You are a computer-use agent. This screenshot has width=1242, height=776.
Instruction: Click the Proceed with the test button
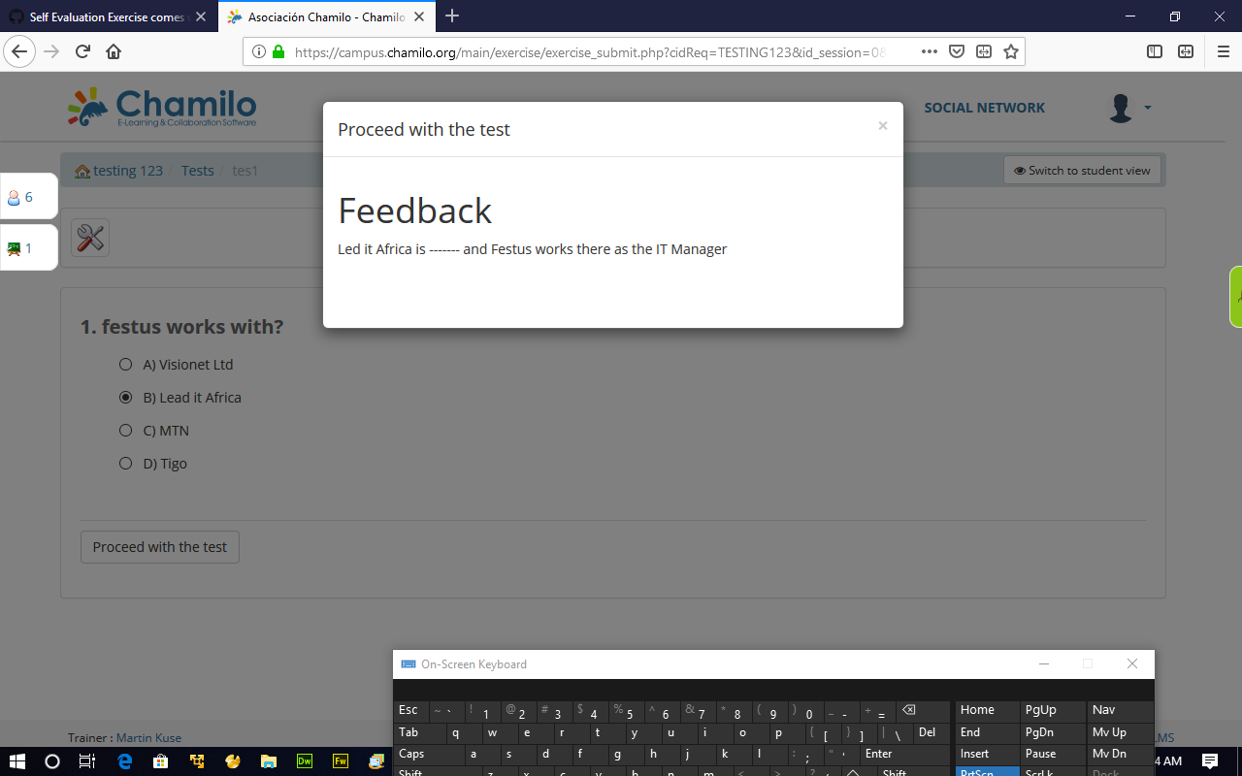159,546
